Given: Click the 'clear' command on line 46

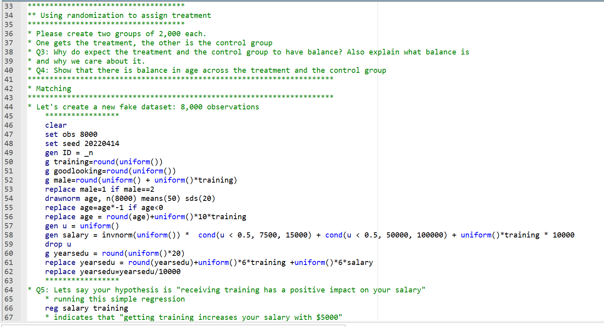Looking at the screenshot, I should [x=55, y=125].
